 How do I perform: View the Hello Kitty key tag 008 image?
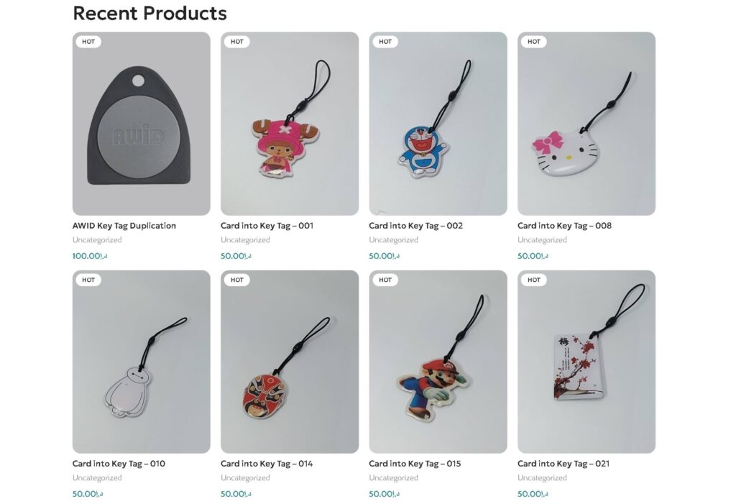click(x=586, y=124)
